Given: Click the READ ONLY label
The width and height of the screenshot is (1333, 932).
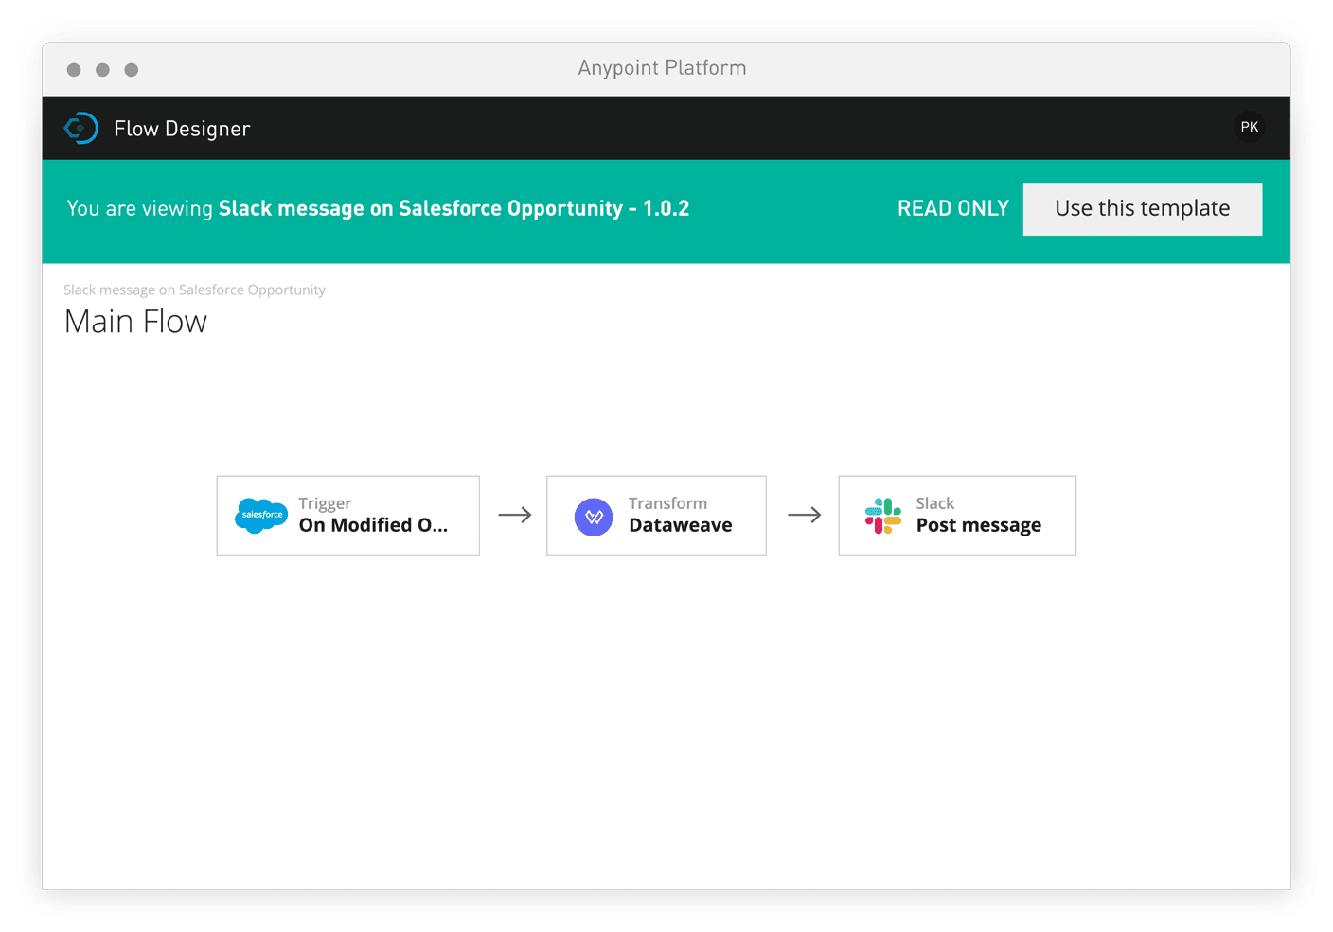Looking at the screenshot, I should tap(953, 208).
